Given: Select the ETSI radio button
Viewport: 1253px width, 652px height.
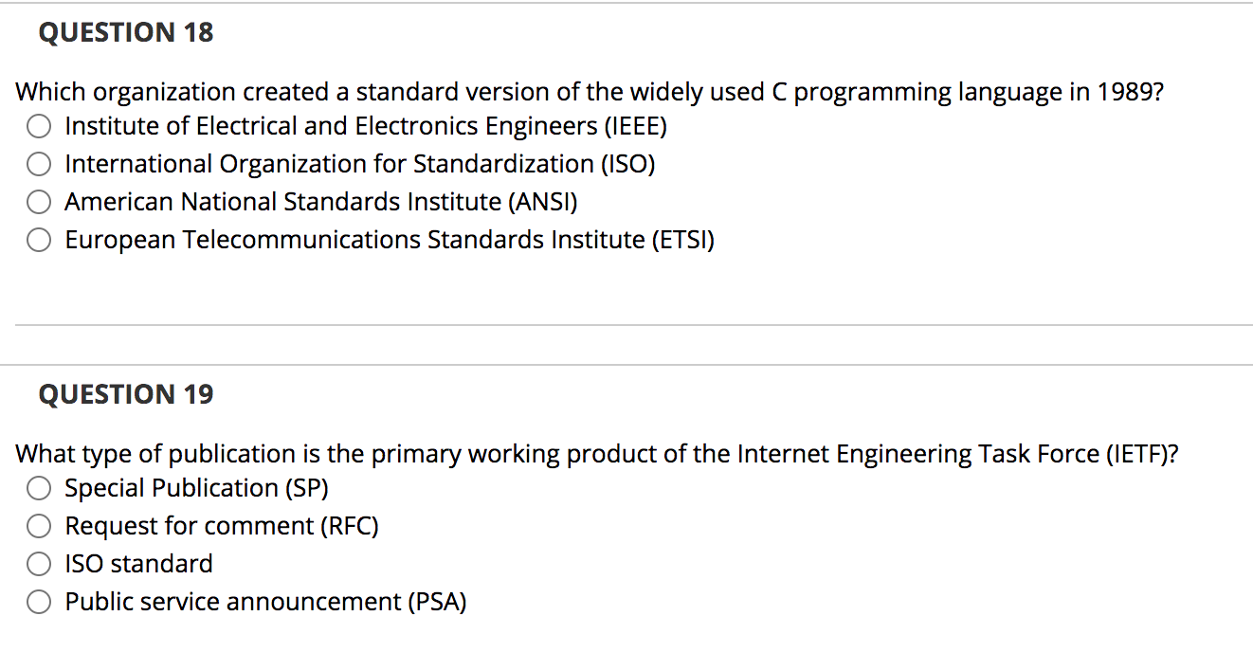Looking at the screenshot, I should pyautogui.click(x=38, y=239).
